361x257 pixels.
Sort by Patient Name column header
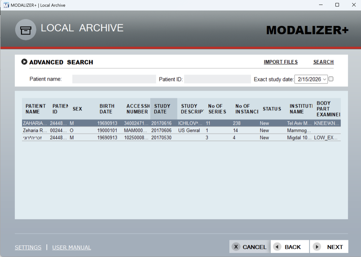(35, 109)
